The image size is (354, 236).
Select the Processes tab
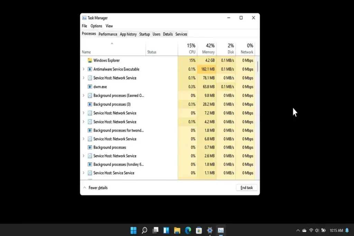tap(89, 34)
